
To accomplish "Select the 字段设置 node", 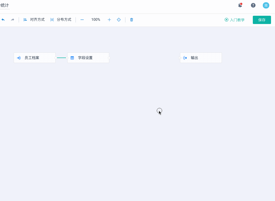I will point(88,58).
